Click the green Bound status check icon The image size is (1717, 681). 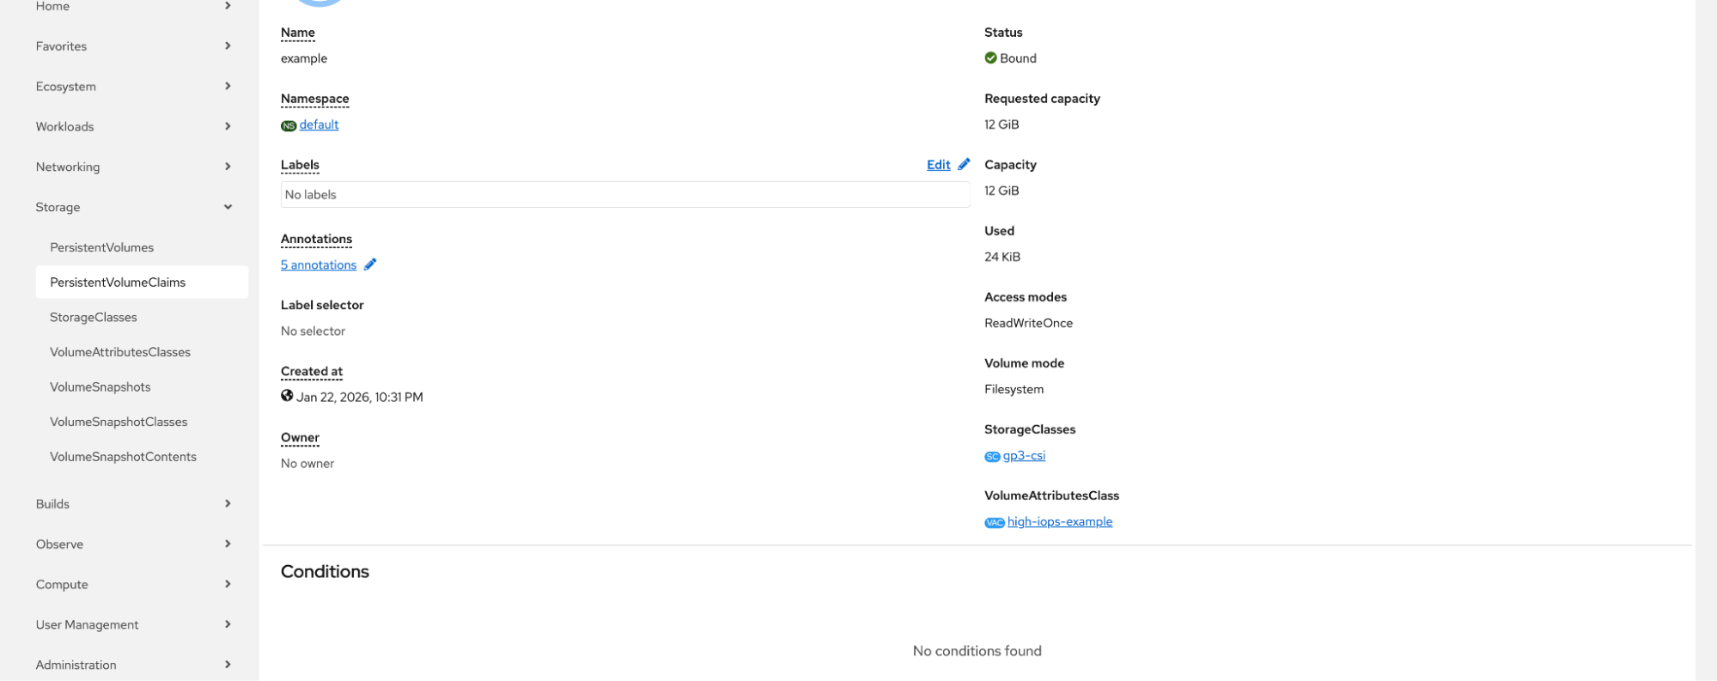(990, 58)
